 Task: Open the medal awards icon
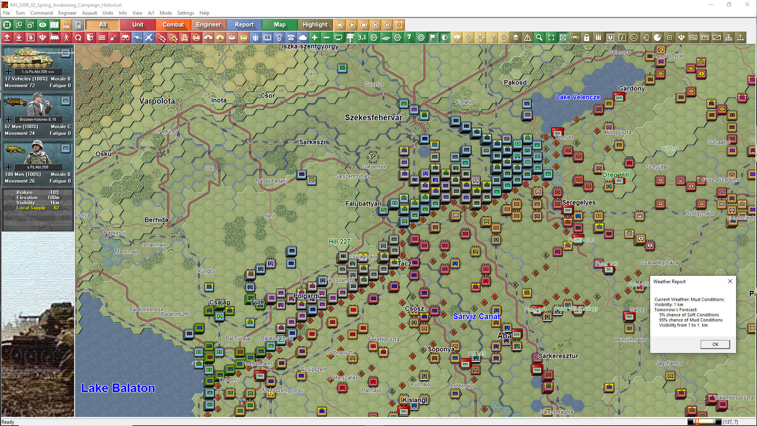(x=279, y=37)
